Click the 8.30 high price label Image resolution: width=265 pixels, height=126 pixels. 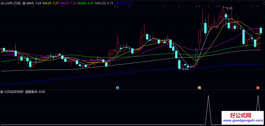click(x=229, y=8)
